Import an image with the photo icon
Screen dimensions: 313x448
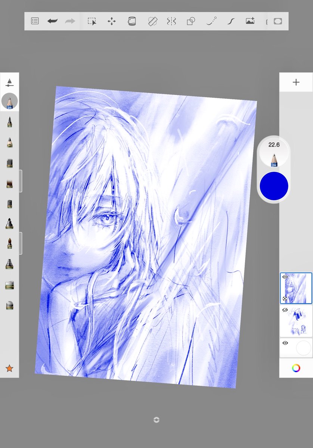tap(250, 21)
